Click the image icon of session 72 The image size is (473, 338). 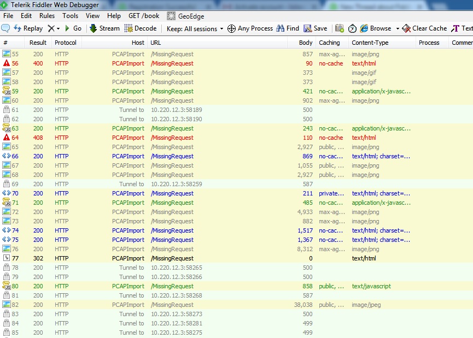pyautogui.click(x=7, y=211)
